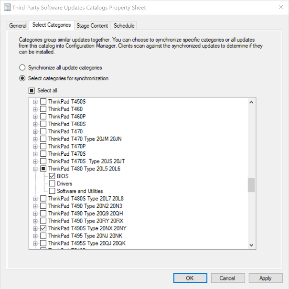The width and height of the screenshot is (289, 289).
Task: Select the BIOS tree label
Action: pyautogui.click(x=63, y=176)
